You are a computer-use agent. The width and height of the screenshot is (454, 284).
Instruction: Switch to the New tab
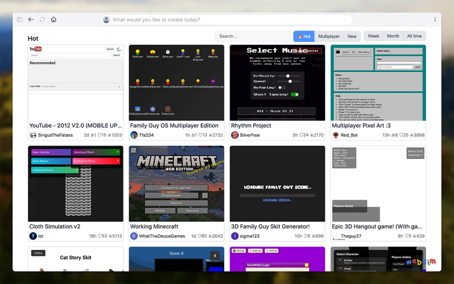tap(352, 36)
